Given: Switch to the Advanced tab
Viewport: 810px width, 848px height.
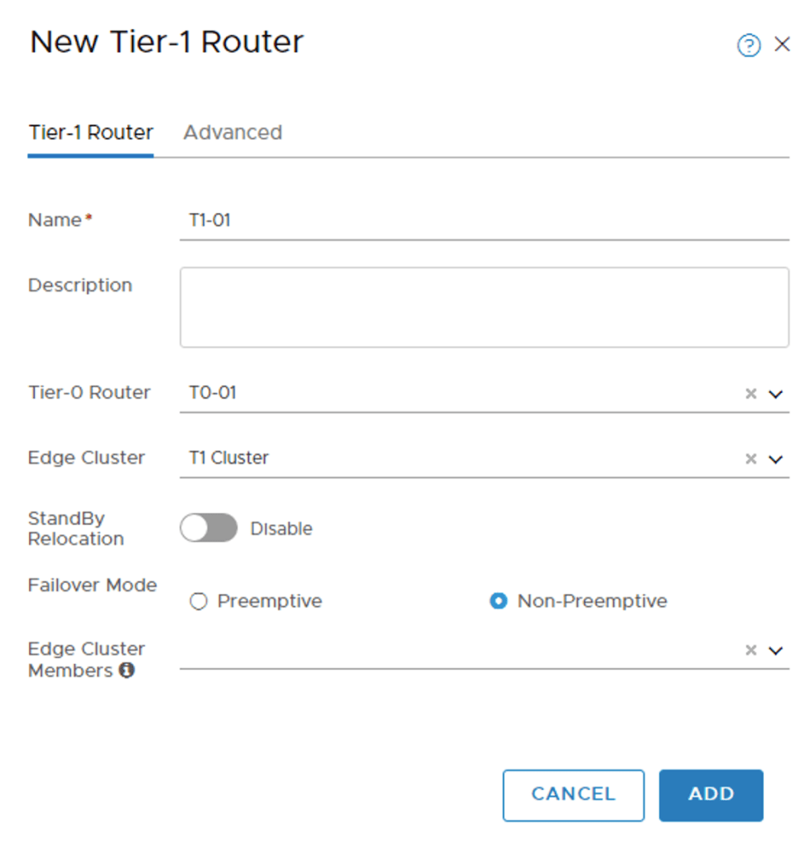Looking at the screenshot, I should (x=233, y=133).
